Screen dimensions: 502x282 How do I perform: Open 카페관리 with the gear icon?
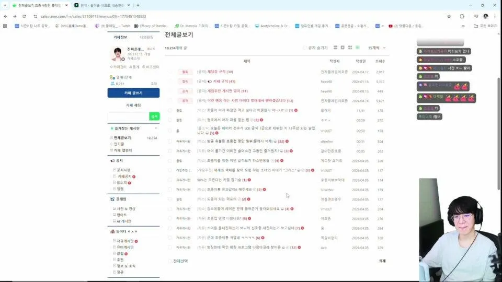[118, 67]
